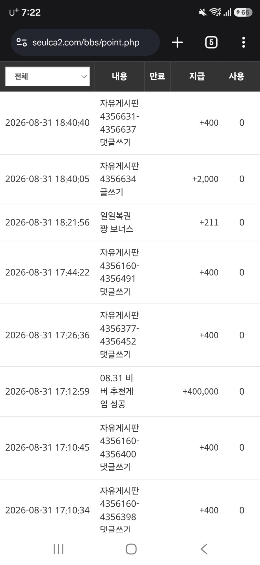Select the seulca2.com/bbs/point.php address bar
This screenshot has height=565, width=260.
[x=85, y=42]
